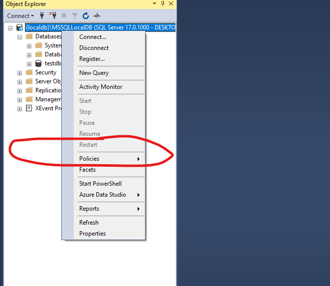Click the toolbar Refresh circular arrow icon
This screenshot has width=330, height=286.
click(85, 15)
